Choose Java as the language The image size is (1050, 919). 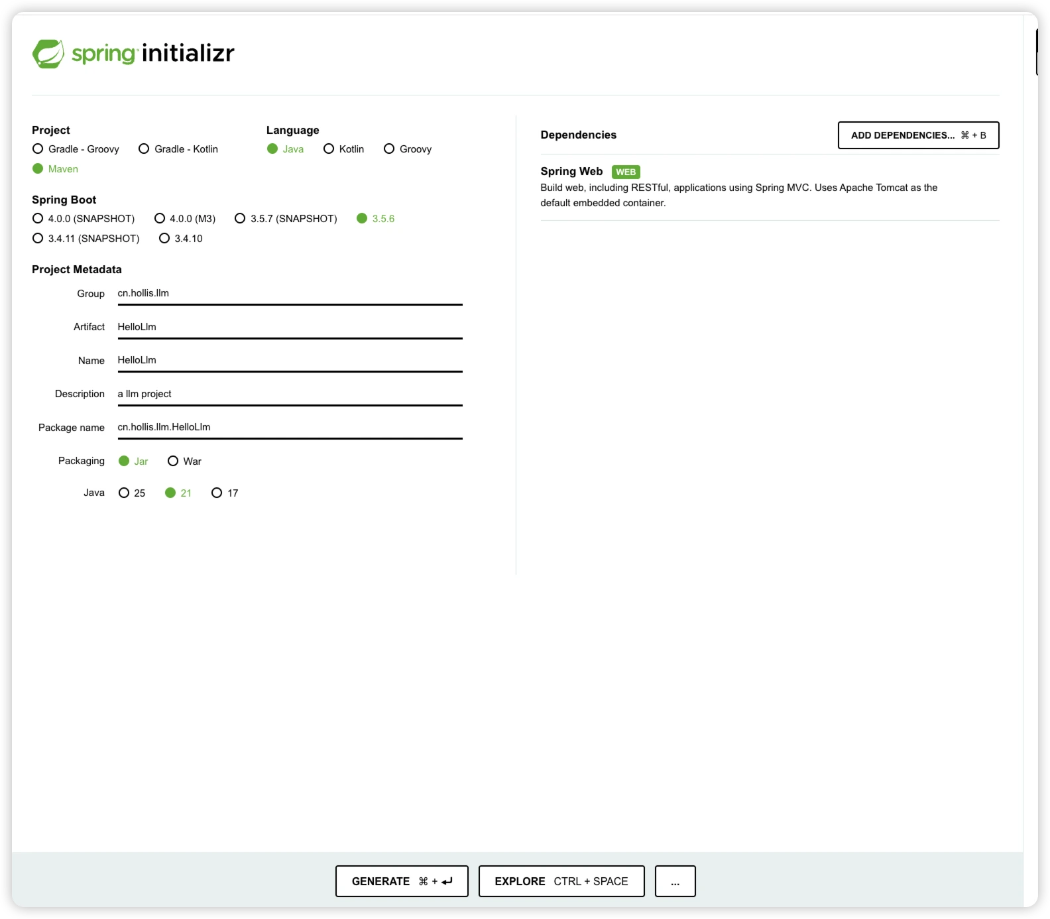[x=285, y=149]
